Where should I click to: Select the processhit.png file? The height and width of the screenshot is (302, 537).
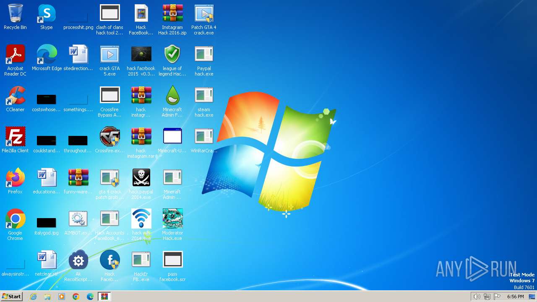click(78, 17)
